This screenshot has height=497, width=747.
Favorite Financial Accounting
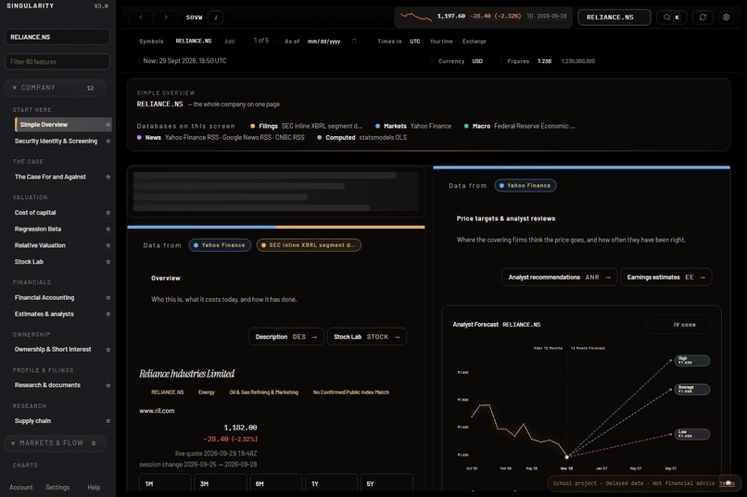coord(108,298)
